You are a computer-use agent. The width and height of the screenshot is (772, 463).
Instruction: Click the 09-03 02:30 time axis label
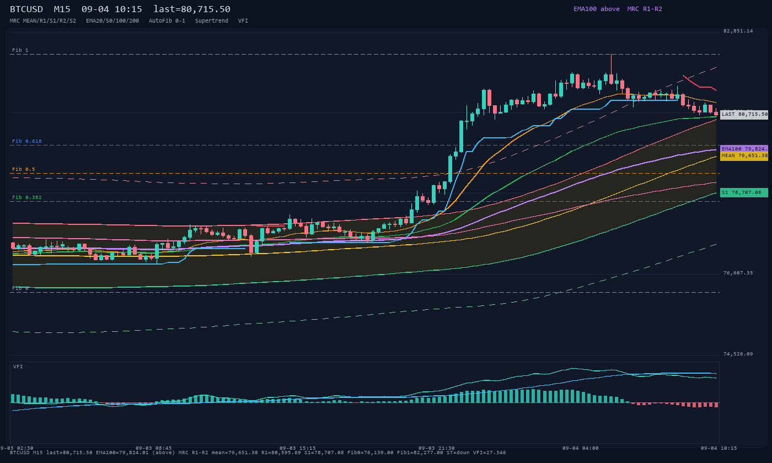17,448
